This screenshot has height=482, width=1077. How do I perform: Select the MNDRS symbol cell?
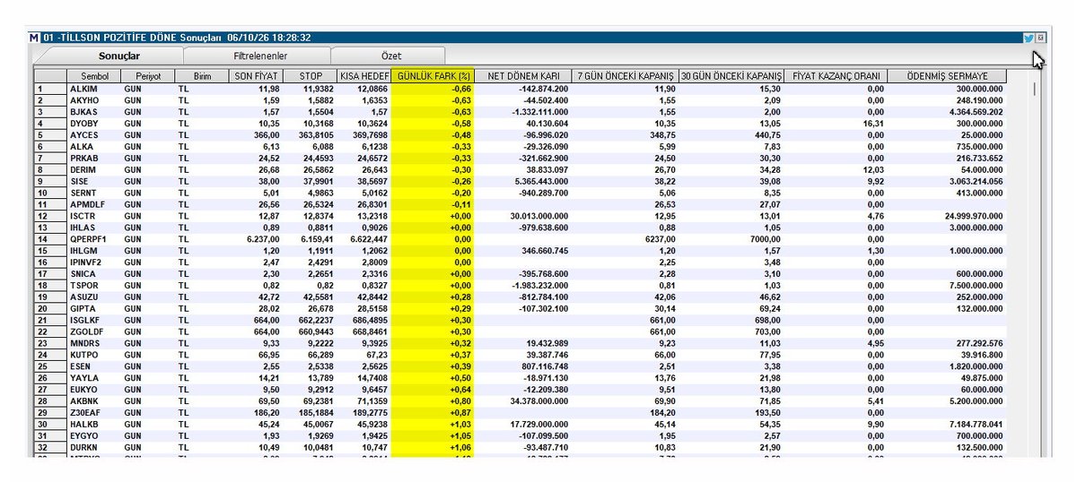[94, 344]
